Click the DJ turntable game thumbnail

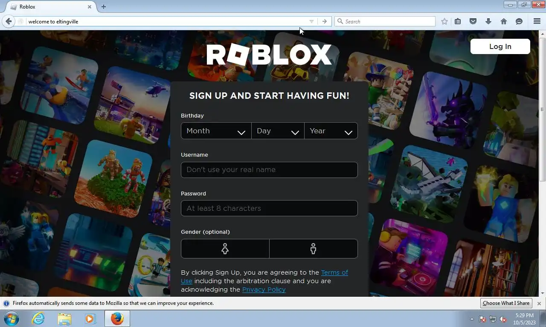(408, 257)
